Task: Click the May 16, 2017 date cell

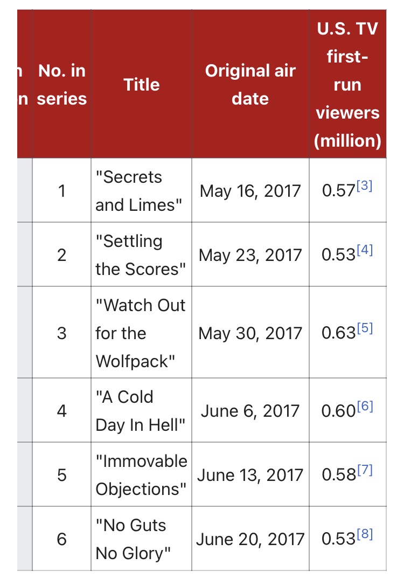Action: coord(250,190)
